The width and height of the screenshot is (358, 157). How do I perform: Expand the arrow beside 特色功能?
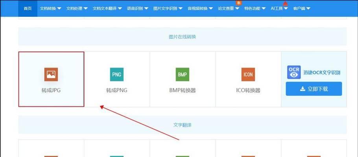tap(264, 9)
